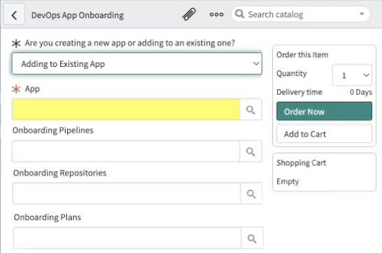382x253 pixels.
Task: Click the 'Are you creating a new app' label
Action: (x=130, y=43)
